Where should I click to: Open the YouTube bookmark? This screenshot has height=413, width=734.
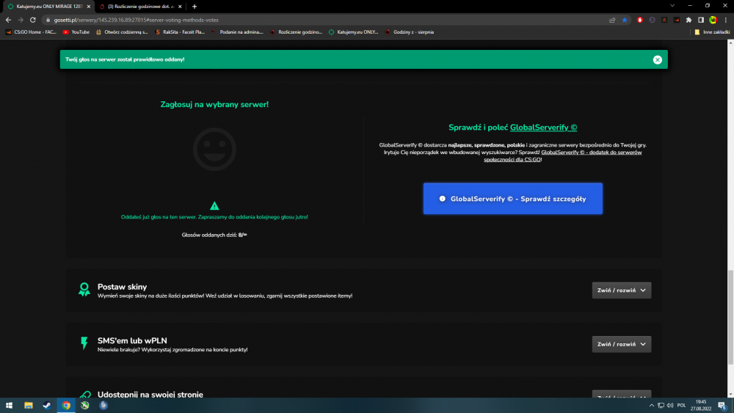76,32
